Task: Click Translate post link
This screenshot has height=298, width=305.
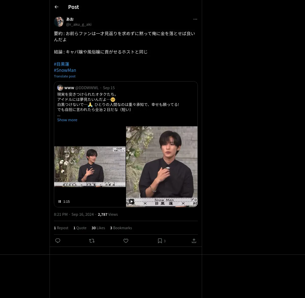Action: click(65, 76)
